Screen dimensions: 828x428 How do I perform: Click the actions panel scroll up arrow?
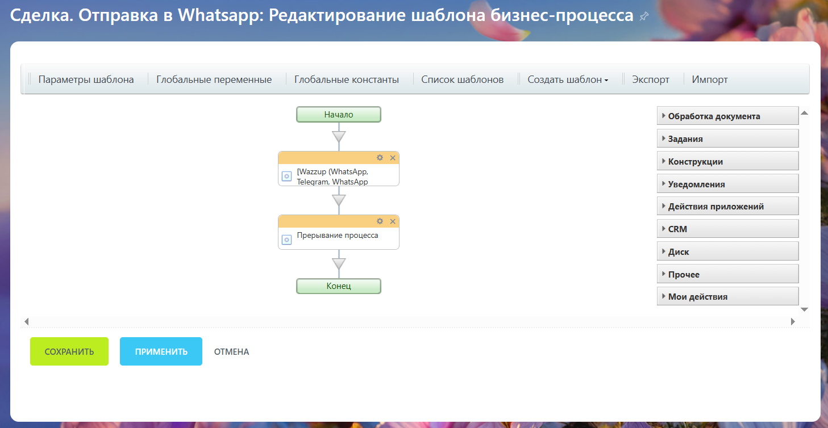[x=804, y=112]
